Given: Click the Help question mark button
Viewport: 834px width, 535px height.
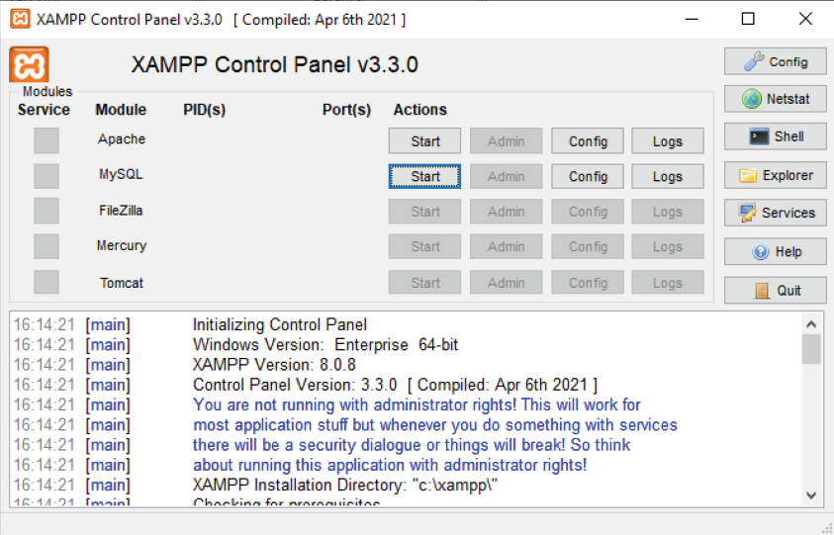Looking at the screenshot, I should coord(776,251).
